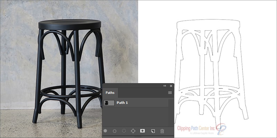Click the Path 1 name label
The image size is (277, 138).
[x=122, y=102]
